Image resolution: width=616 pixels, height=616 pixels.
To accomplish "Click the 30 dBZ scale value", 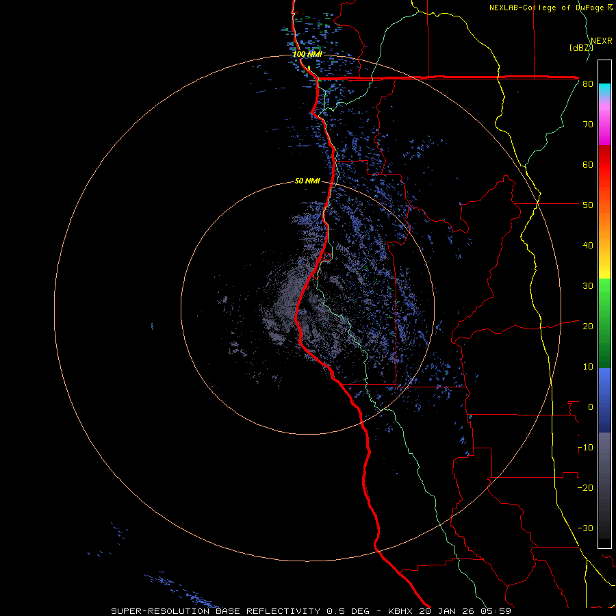I will (588, 286).
